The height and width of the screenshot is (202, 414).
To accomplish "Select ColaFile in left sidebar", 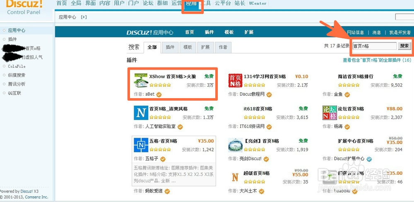I will [x=17, y=66].
